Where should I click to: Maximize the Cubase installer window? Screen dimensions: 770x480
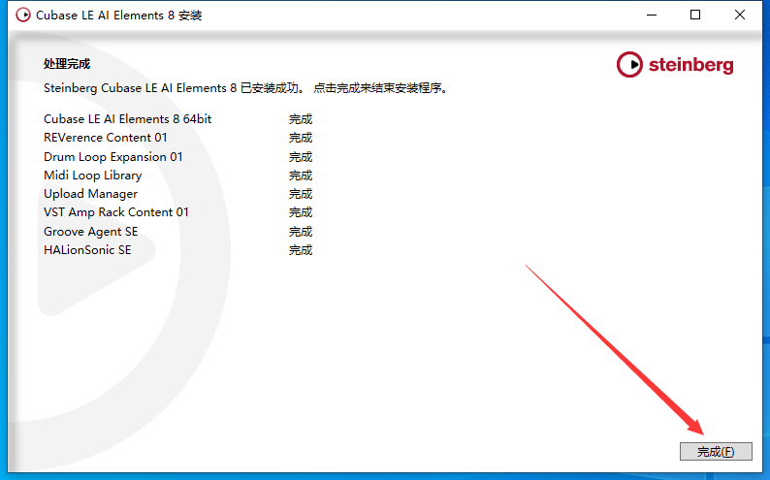pos(695,16)
